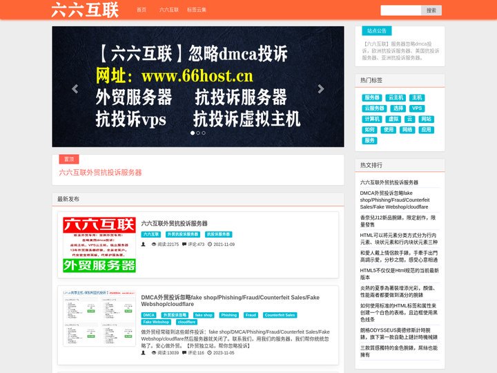Click the Phishing post tag
Screen dimensions: 497x373
click(x=229, y=315)
